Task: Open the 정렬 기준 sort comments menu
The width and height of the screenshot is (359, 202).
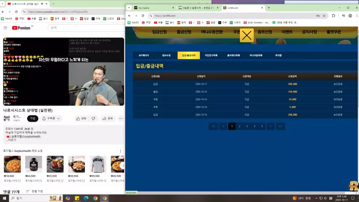Action: coord(35,191)
